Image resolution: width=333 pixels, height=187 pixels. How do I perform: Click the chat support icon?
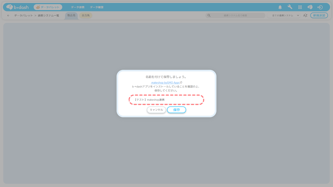point(310,7)
